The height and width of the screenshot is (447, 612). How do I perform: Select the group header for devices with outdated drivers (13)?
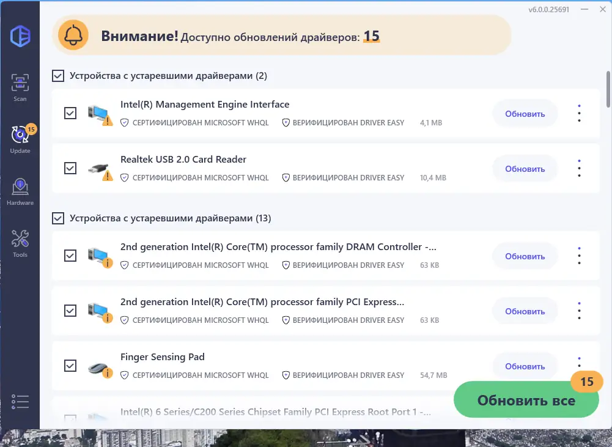pos(58,218)
